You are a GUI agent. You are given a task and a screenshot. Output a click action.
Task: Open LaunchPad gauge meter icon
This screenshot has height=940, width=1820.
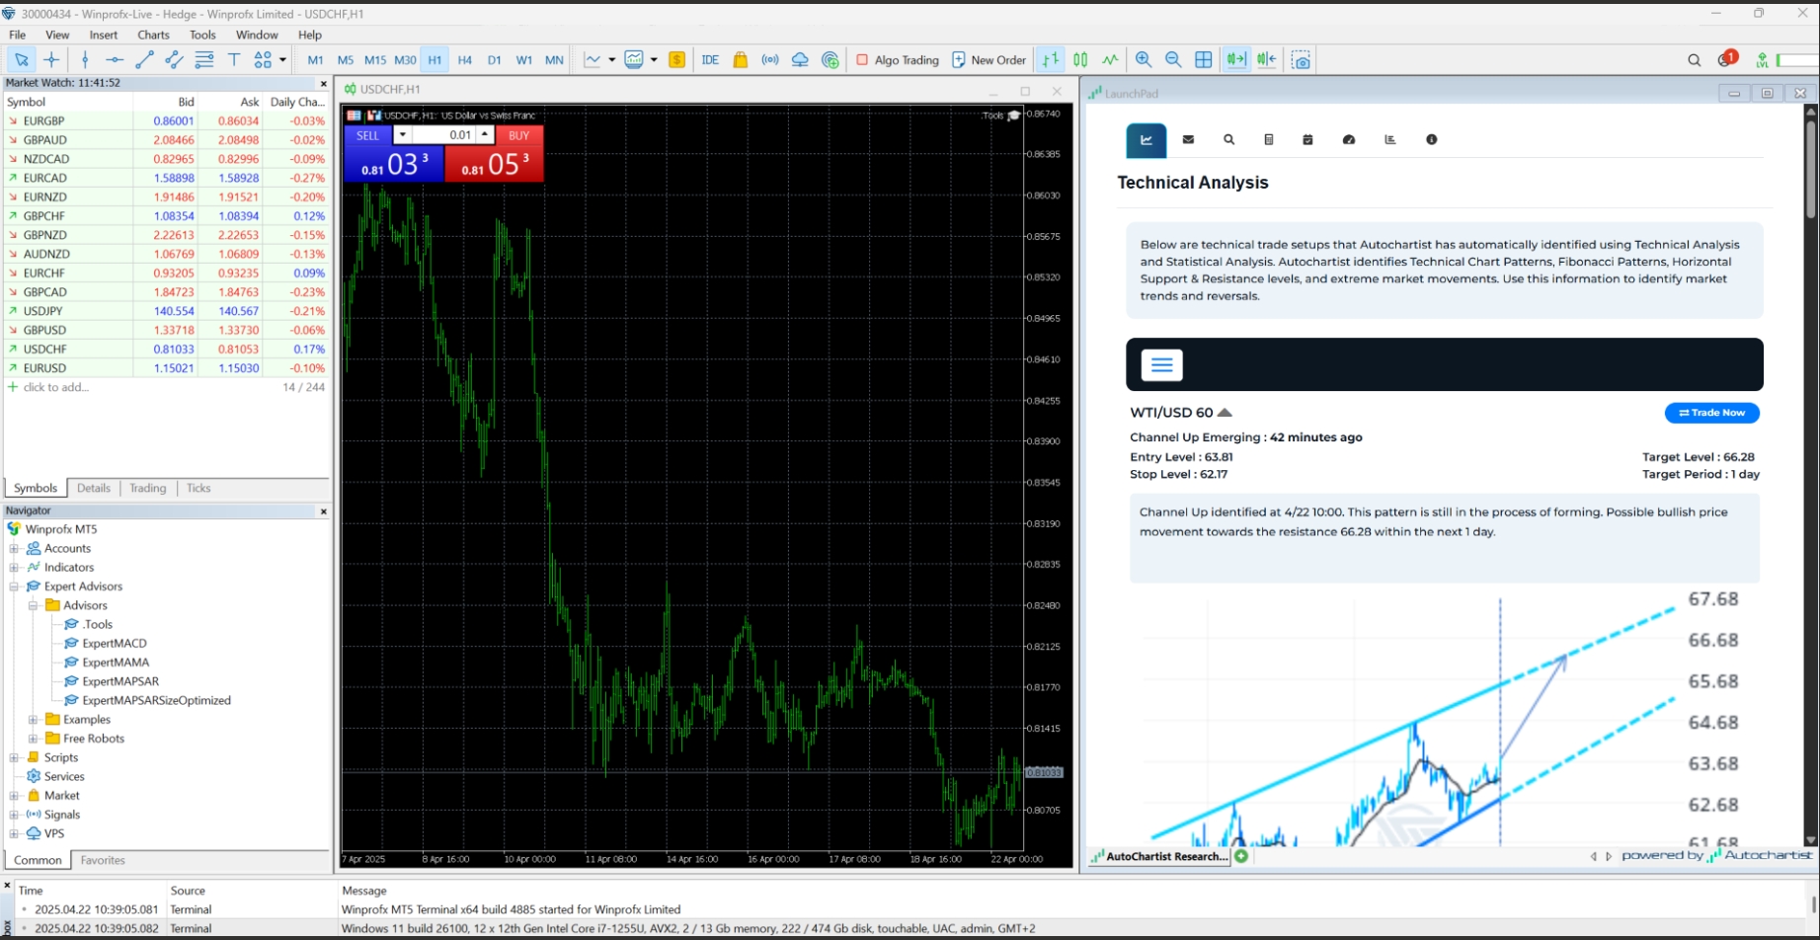click(x=1349, y=140)
